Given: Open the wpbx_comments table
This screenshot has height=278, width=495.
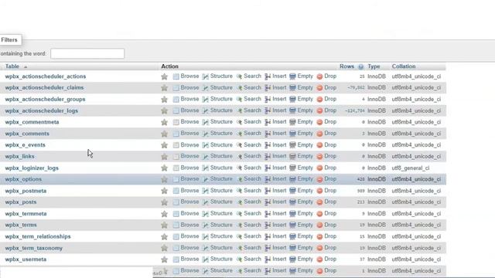Looking at the screenshot, I should pyautogui.click(x=27, y=134).
